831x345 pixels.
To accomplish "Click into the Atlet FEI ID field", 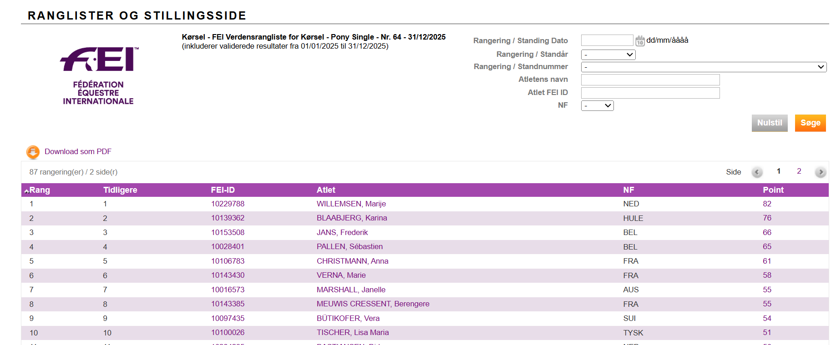I will [x=650, y=93].
